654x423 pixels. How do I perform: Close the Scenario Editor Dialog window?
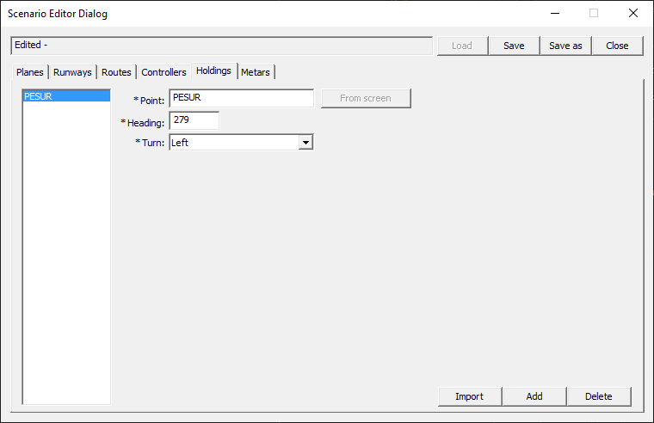point(633,13)
